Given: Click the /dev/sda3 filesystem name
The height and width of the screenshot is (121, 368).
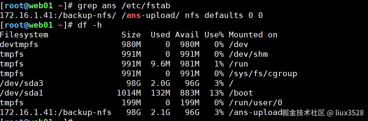Looking at the screenshot, I should pos(22,83).
